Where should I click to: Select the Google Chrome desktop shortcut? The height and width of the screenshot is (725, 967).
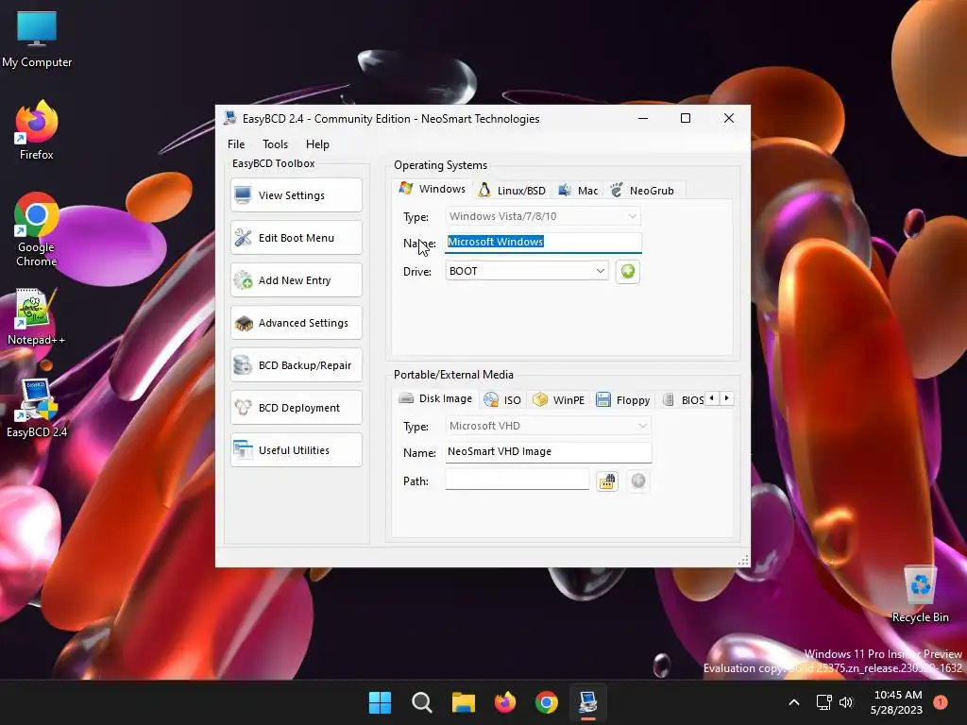tap(37, 230)
